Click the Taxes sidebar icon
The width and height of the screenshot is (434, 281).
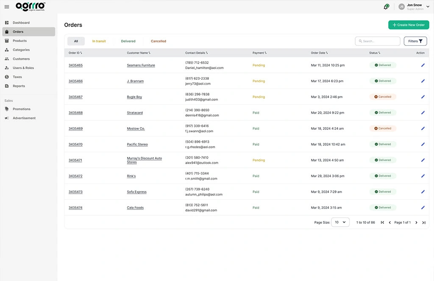[x=7, y=77]
